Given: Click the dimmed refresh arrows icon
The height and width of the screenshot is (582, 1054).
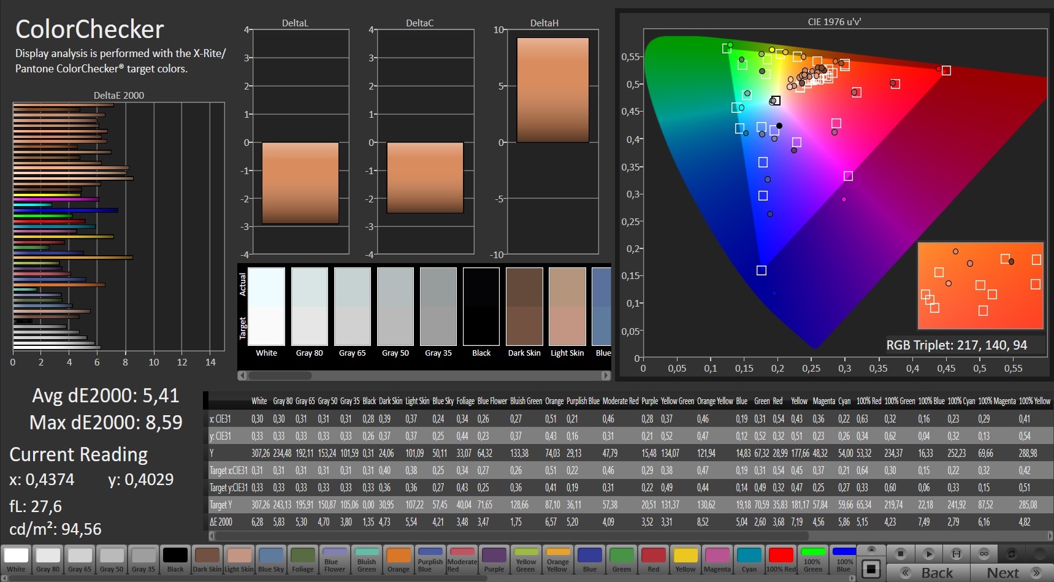Looking at the screenshot, I should pos(1012,554).
